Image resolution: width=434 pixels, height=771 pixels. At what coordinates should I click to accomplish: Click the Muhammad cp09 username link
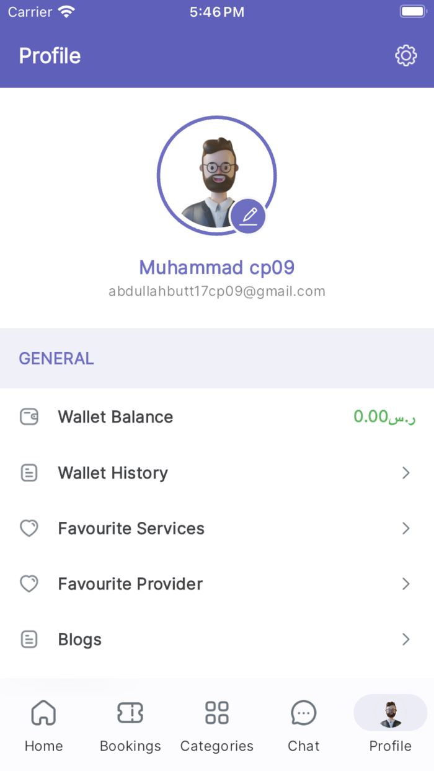click(x=216, y=267)
